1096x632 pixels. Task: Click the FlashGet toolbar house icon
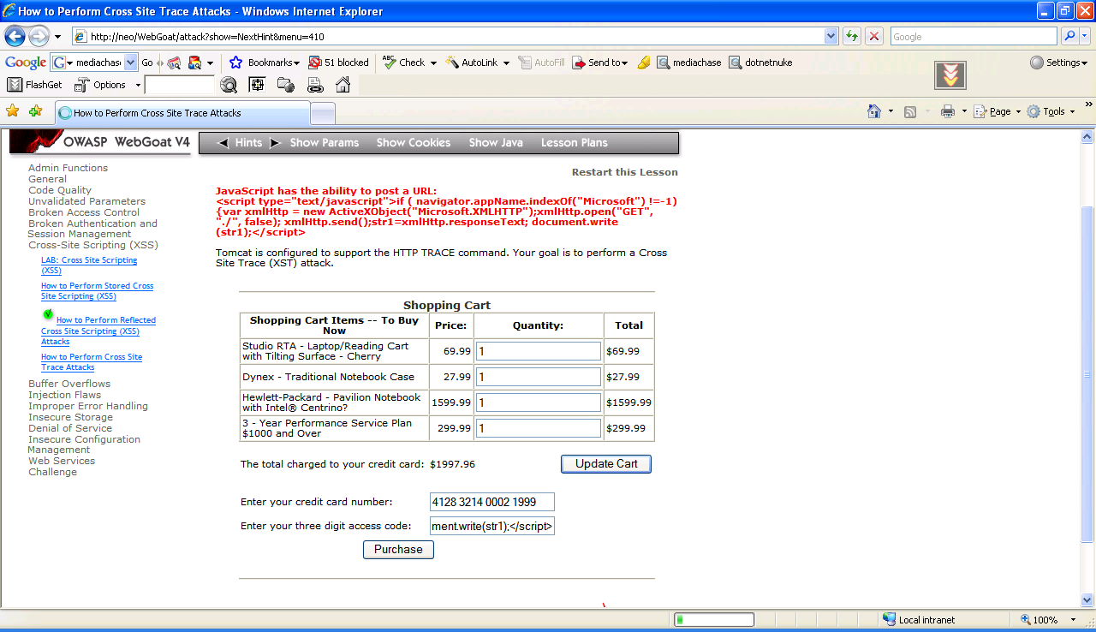(342, 85)
